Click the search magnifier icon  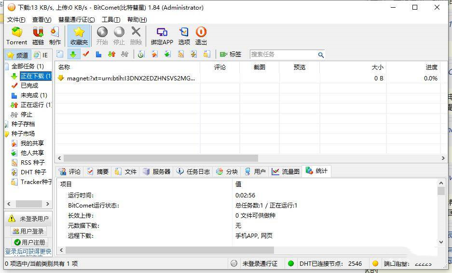[321, 55]
